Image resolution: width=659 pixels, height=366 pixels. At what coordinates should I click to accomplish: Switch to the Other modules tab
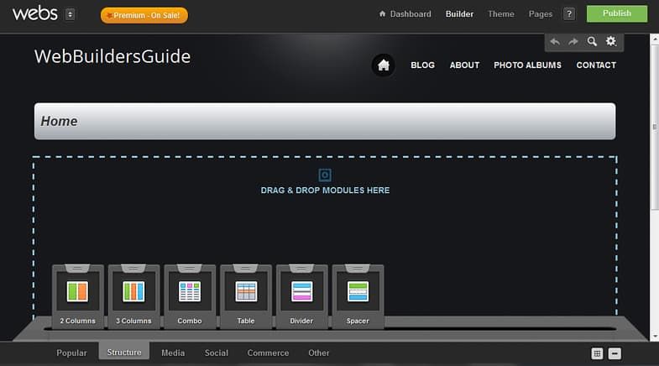coord(318,353)
